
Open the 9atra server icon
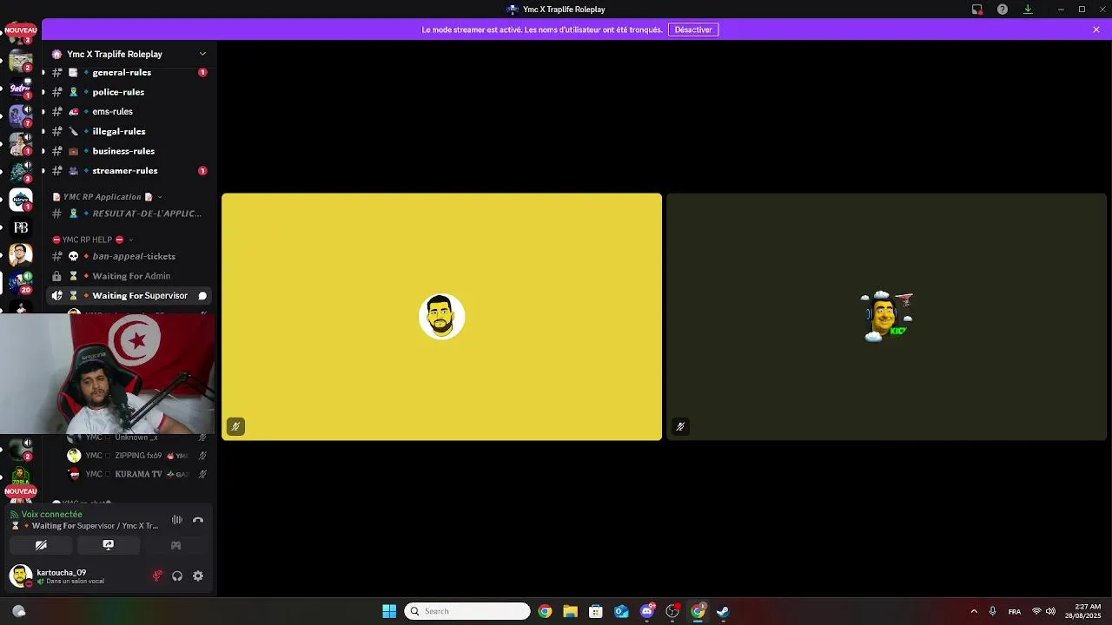pyautogui.click(x=21, y=90)
